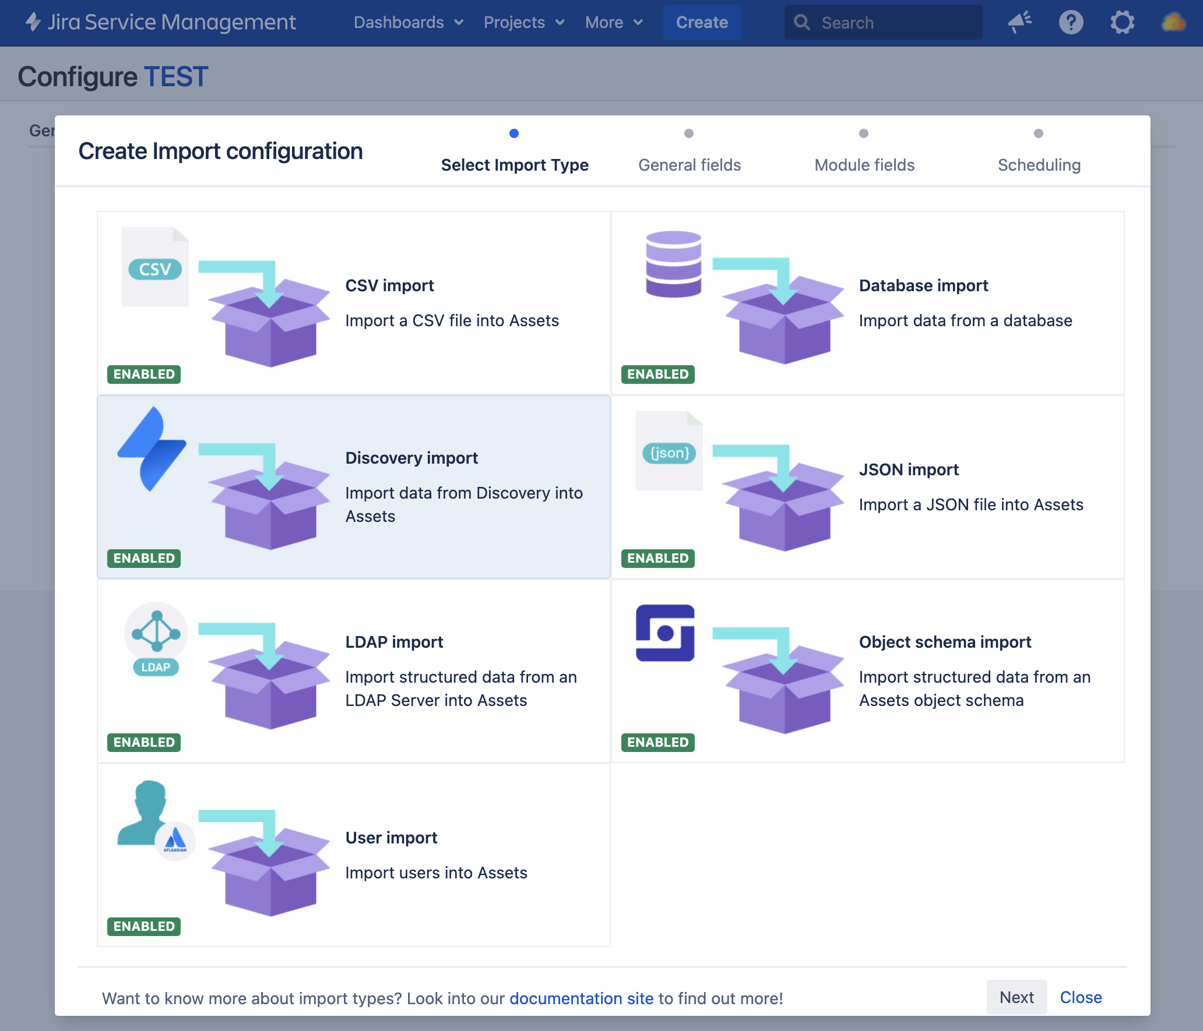Select the LDAP import title
1203x1031 pixels.
click(x=394, y=642)
